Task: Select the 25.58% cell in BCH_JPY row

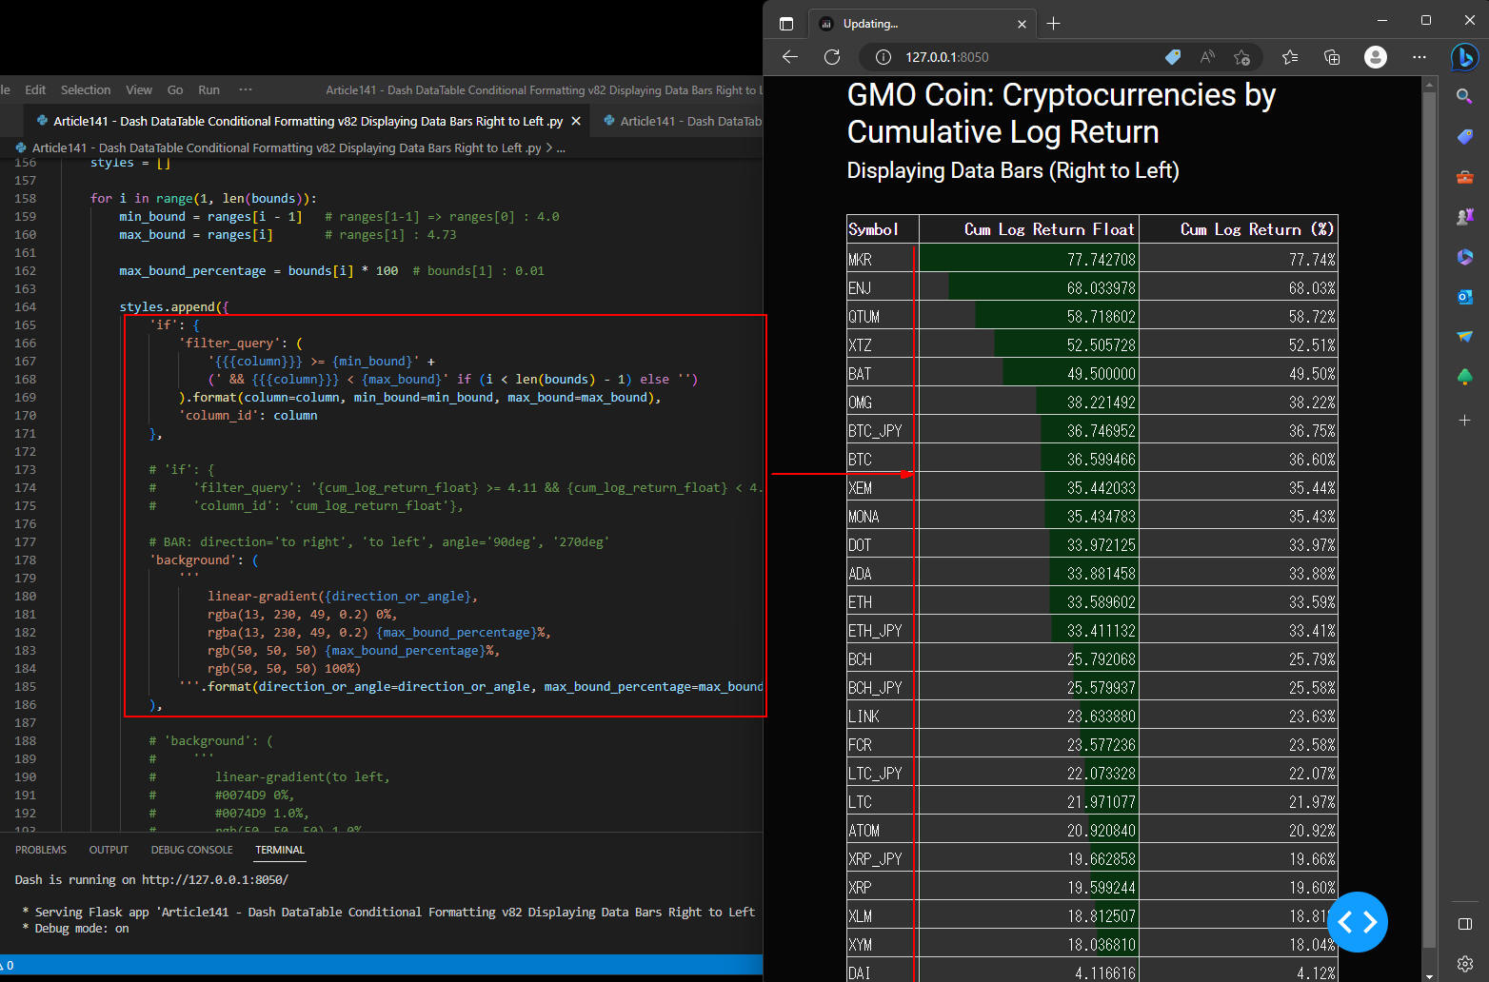Action: [1239, 687]
